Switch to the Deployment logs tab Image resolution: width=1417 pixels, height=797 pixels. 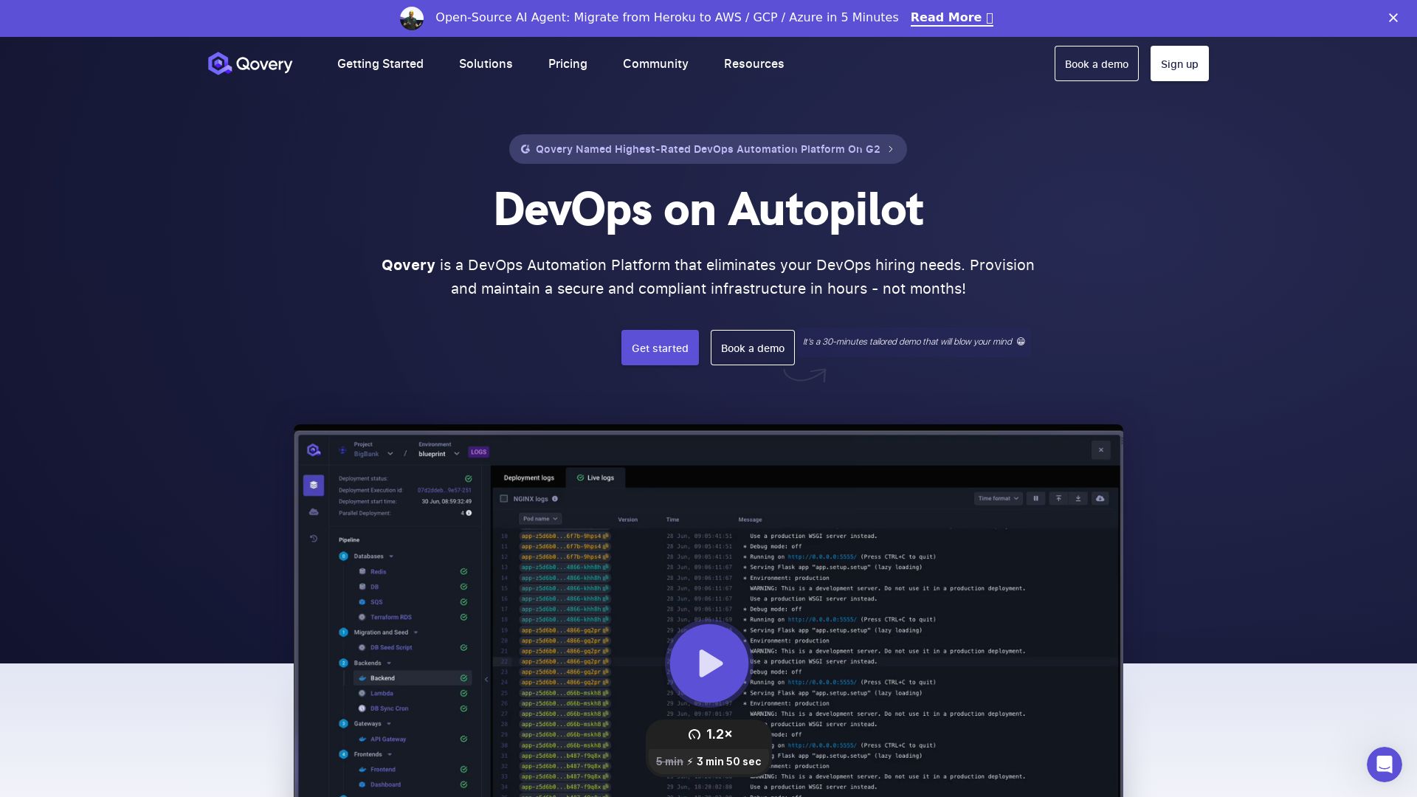point(528,477)
